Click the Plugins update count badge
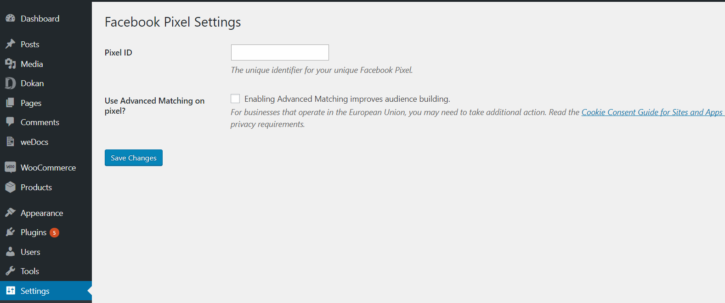Viewport: 725px width, 303px height. (x=54, y=233)
